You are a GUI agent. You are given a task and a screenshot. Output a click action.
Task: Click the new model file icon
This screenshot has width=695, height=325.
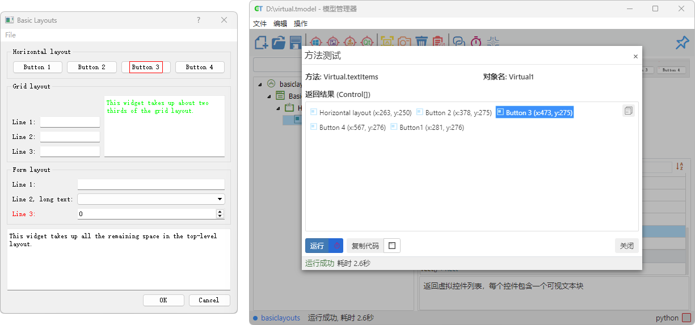[262, 43]
